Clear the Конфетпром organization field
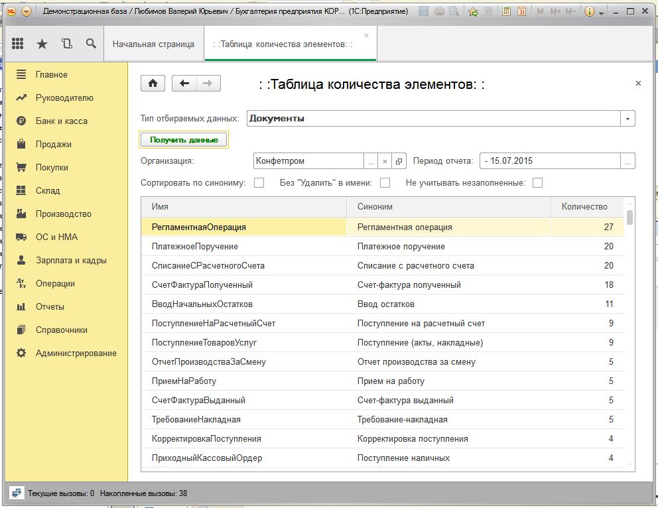This screenshot has width=658, height=508. point(385,161)
